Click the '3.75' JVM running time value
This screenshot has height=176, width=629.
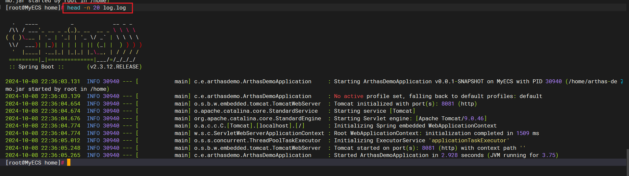549,155
